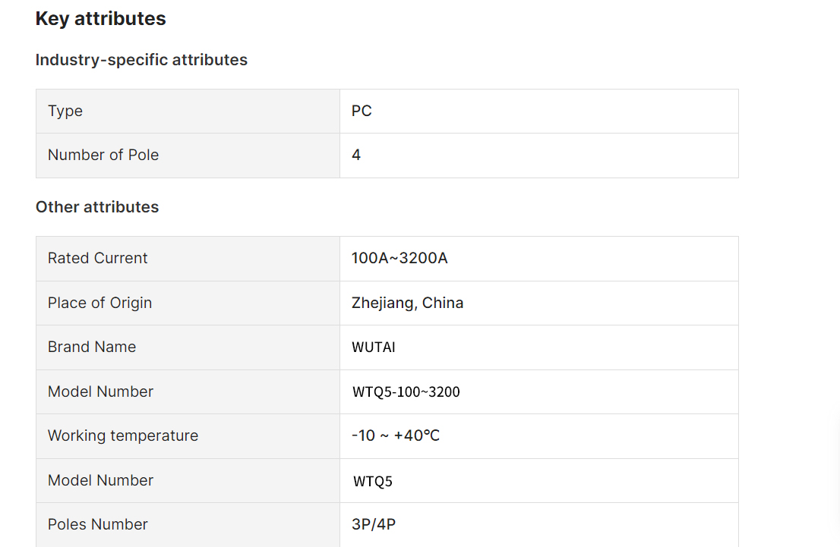
Task: Select the WUTAI brand value
Action: click(374, 347)
